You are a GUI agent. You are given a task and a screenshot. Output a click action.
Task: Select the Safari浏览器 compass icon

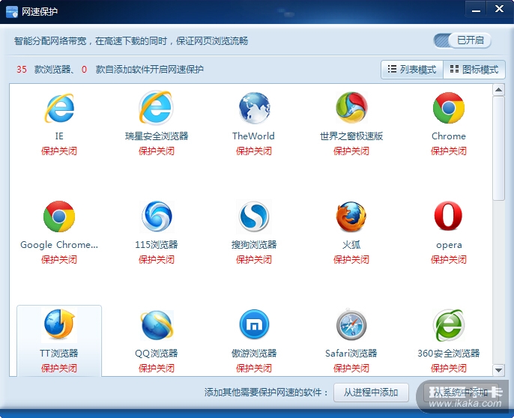(x=351, y=324)
